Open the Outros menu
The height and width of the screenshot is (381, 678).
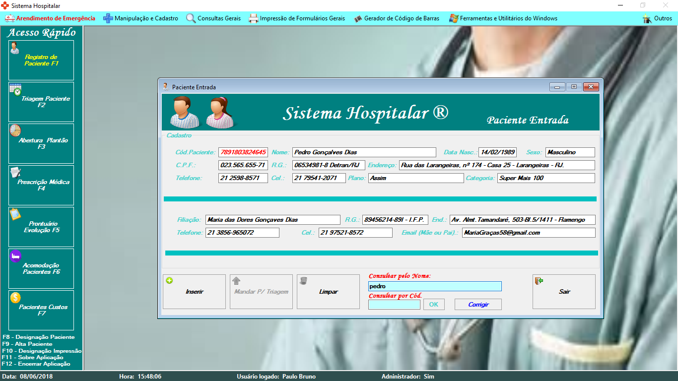pos(657,18)
